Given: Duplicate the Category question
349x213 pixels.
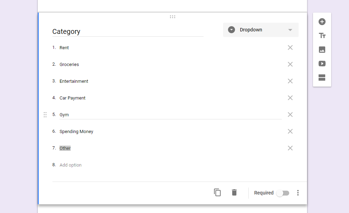Looking at the screenshot, I should pos(217,192).
